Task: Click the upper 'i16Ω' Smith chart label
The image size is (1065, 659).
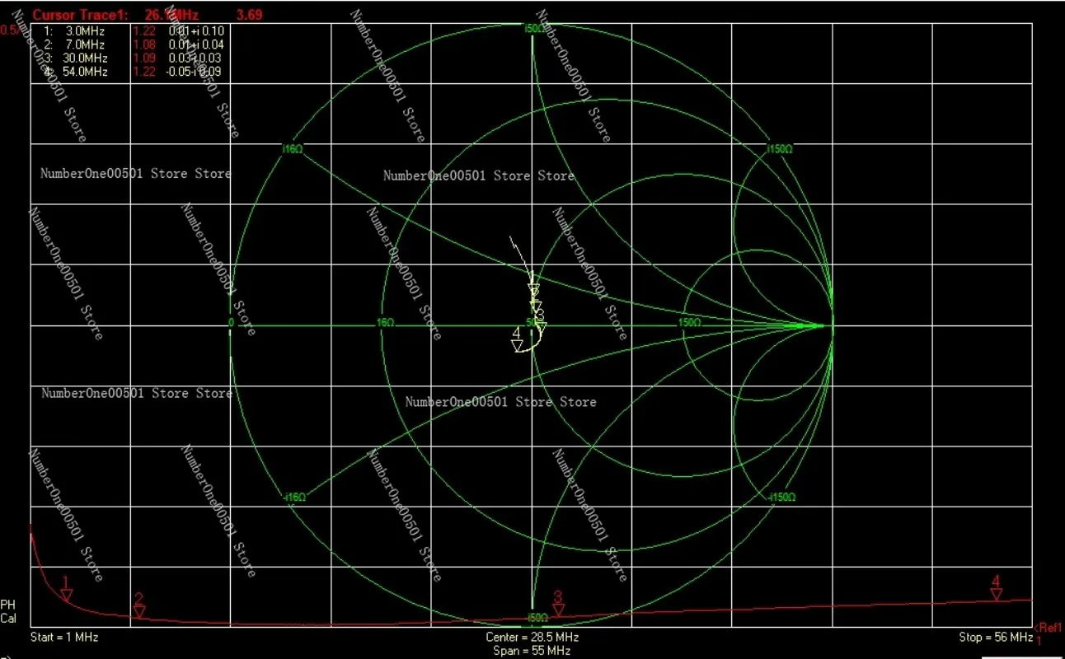Action: pyautogui.click(x=293, y=149)
